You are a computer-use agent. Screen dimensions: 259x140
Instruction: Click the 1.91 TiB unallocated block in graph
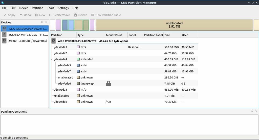pos(174,25)
